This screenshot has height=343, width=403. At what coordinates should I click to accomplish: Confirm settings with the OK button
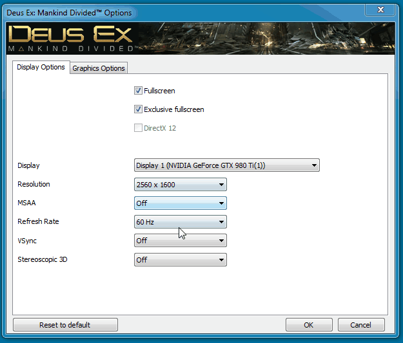pos(309,325)
